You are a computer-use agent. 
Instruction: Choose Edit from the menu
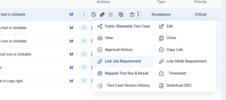(185, 26)
